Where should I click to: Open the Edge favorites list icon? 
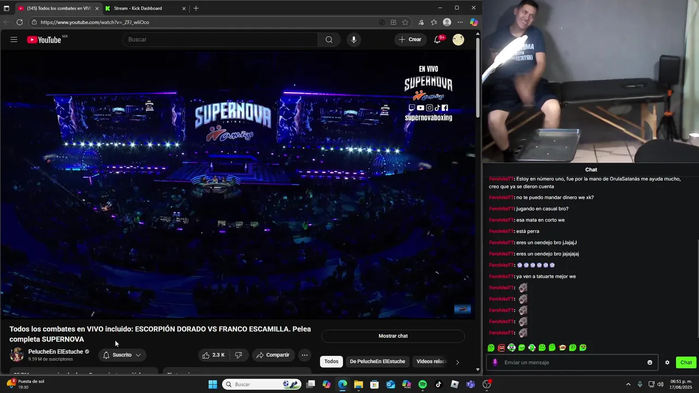434,22
